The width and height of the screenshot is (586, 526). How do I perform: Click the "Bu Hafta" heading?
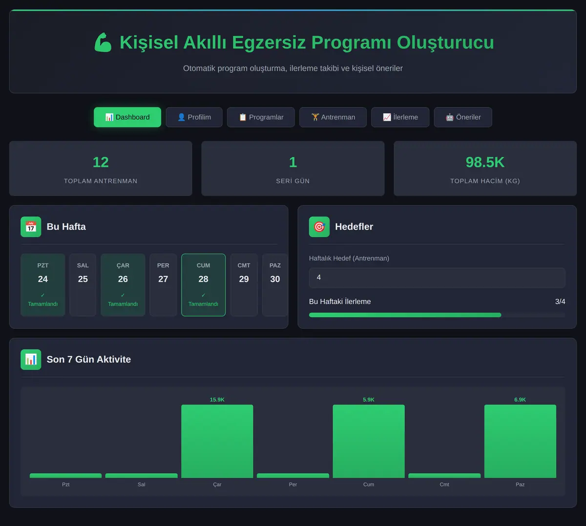(66, 227)
